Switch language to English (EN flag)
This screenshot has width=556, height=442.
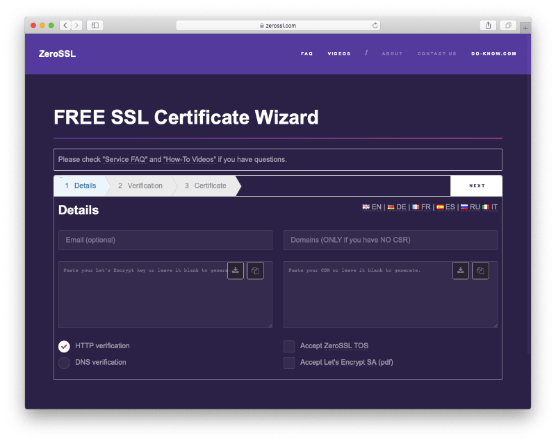372,207
